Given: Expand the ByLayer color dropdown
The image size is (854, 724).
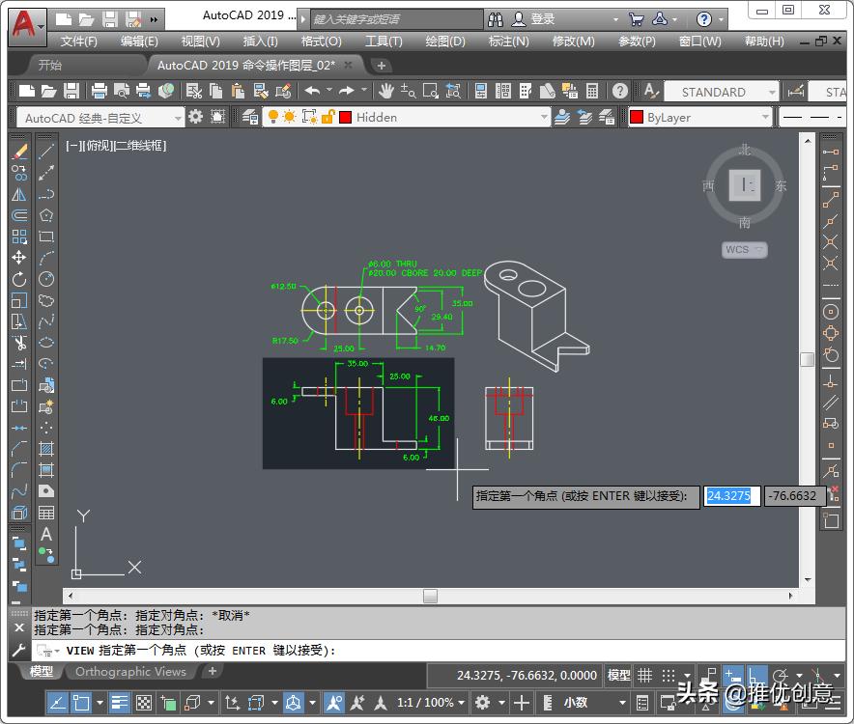Looking at the screenshot, I should point(765,117).
